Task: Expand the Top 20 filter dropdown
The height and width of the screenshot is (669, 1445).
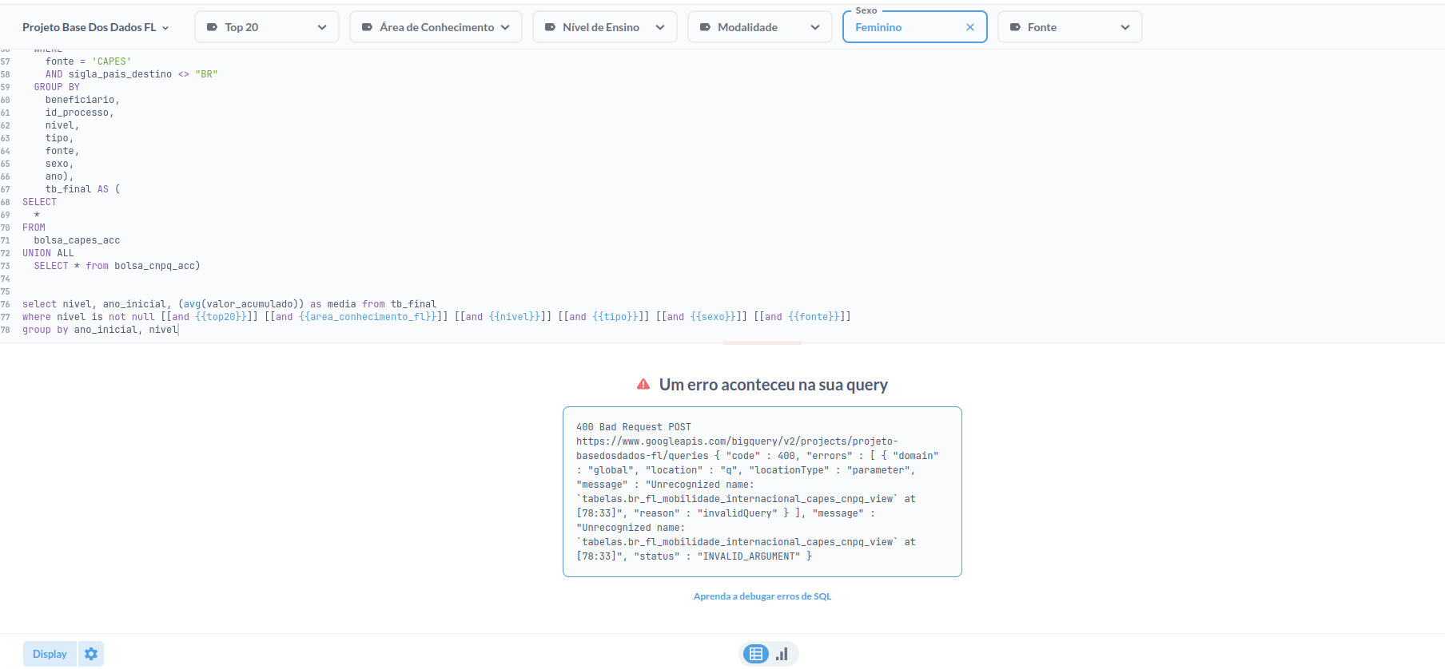Action: 267,27
